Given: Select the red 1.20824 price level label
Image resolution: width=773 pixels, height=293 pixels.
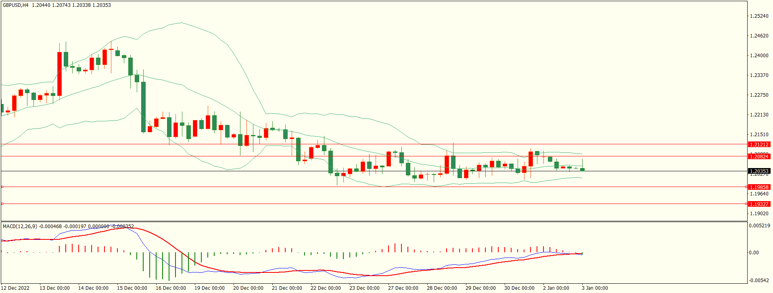Looking at the screenshot, I should (759, 156).
